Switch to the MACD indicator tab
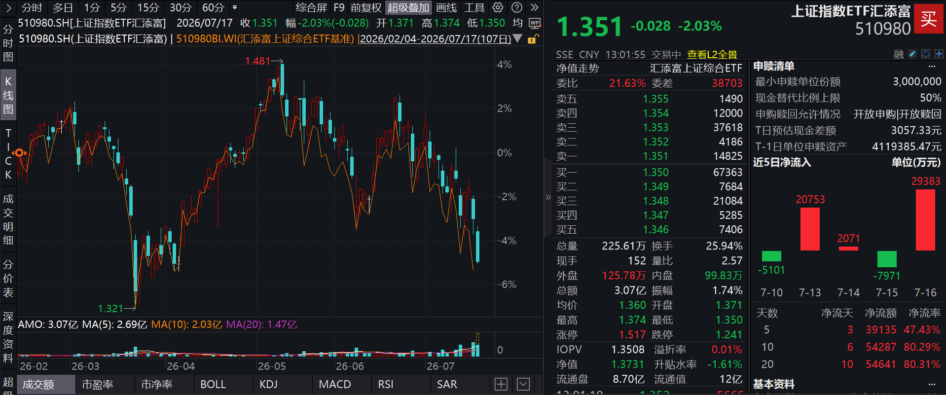 tap(335, 384)
